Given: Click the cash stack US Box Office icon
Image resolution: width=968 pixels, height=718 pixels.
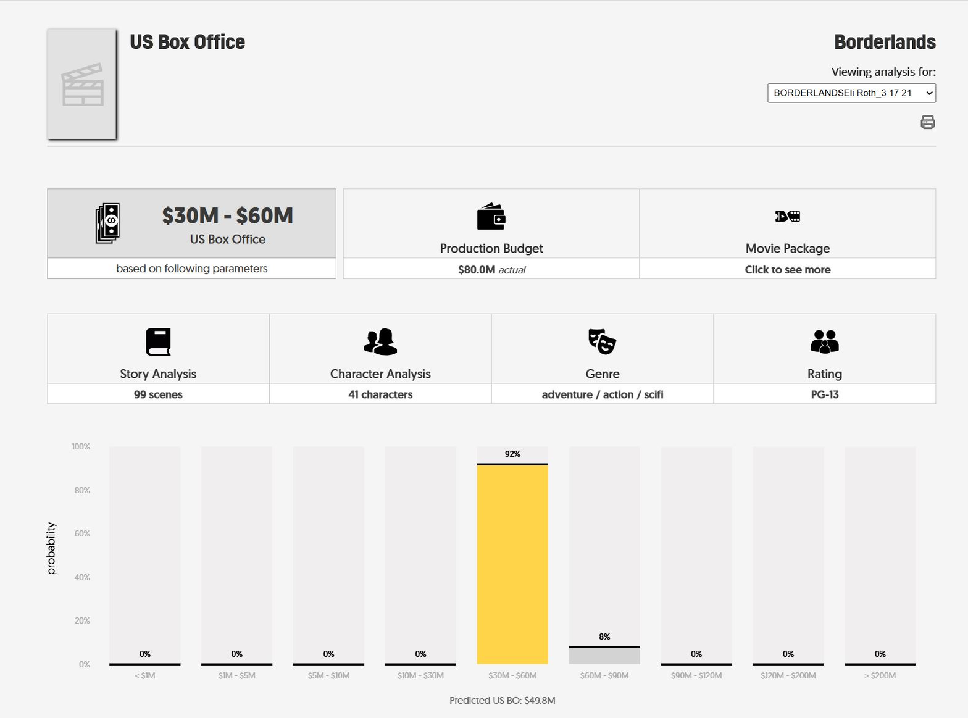Looking at the screenshot, I should 107,223.
